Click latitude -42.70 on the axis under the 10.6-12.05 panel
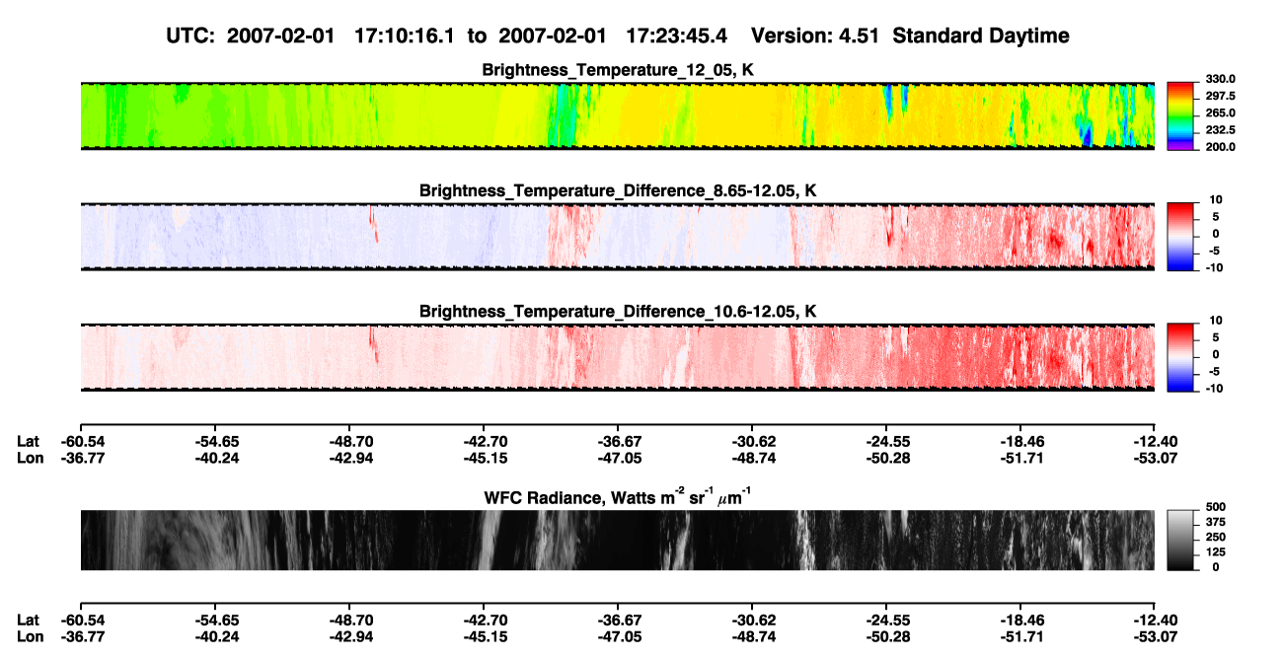This screenshot has width=1283, height=658. point(484,441)
